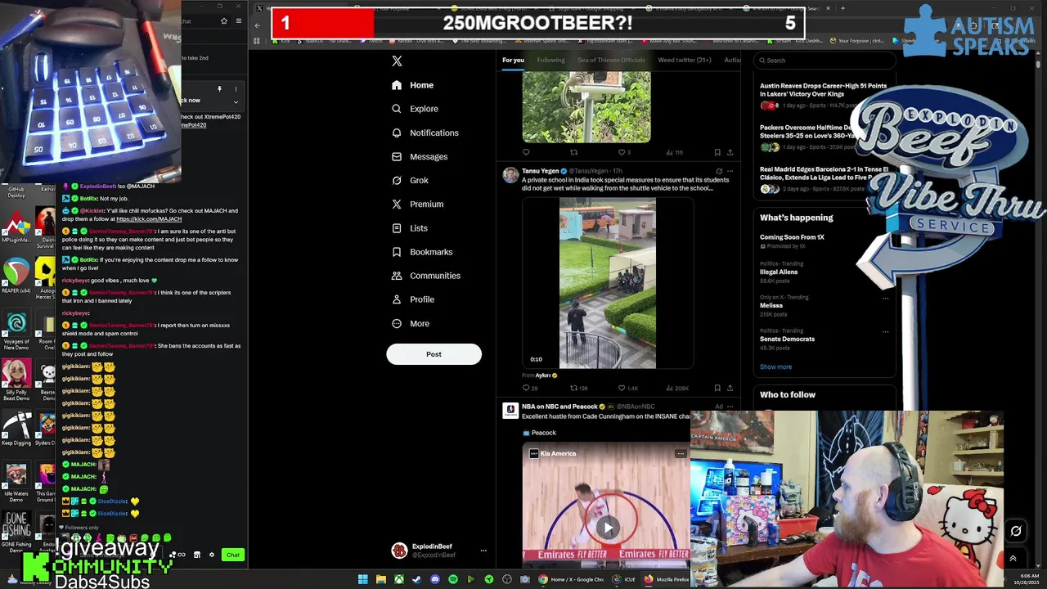Image resolution: width=1047 pixels, height=589 pixels.
Task: Open more options for Melissa trend
Action: click(885, 298)
